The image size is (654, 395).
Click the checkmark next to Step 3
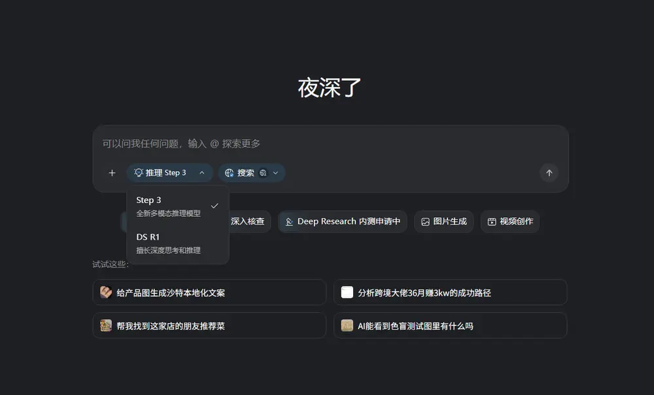tap(215, 204)
